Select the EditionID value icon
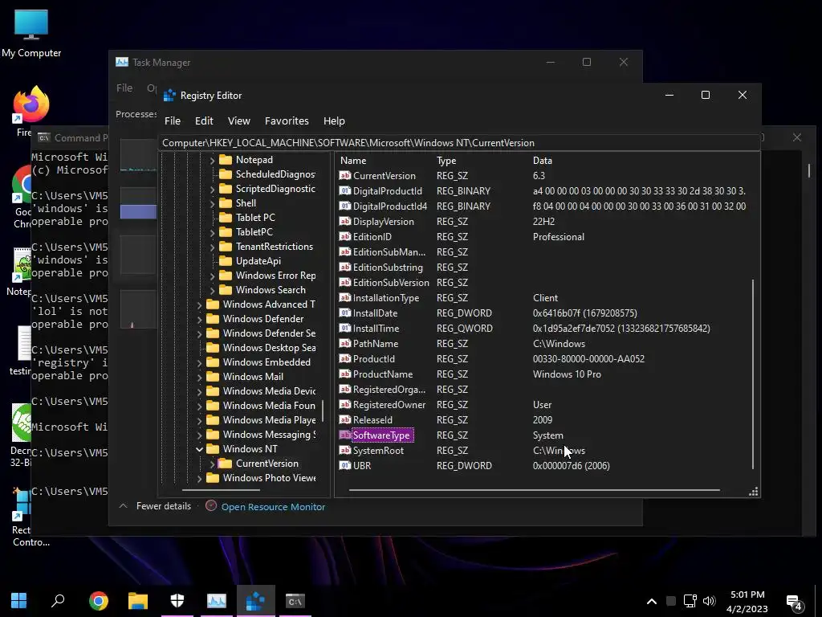The width and height of the screenshot is (822, 617). [345, 236]
